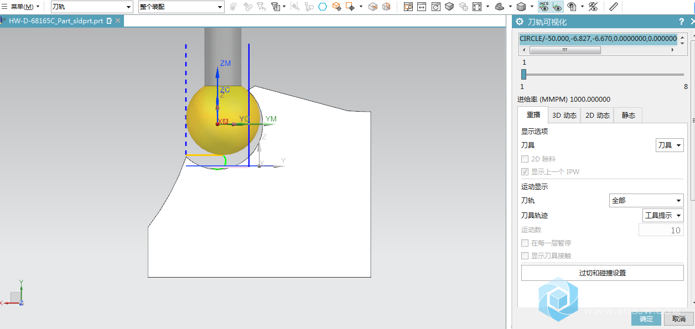Expand dropdown arrow next to shaded cube

pyautogui.click(x=531, y=7)
